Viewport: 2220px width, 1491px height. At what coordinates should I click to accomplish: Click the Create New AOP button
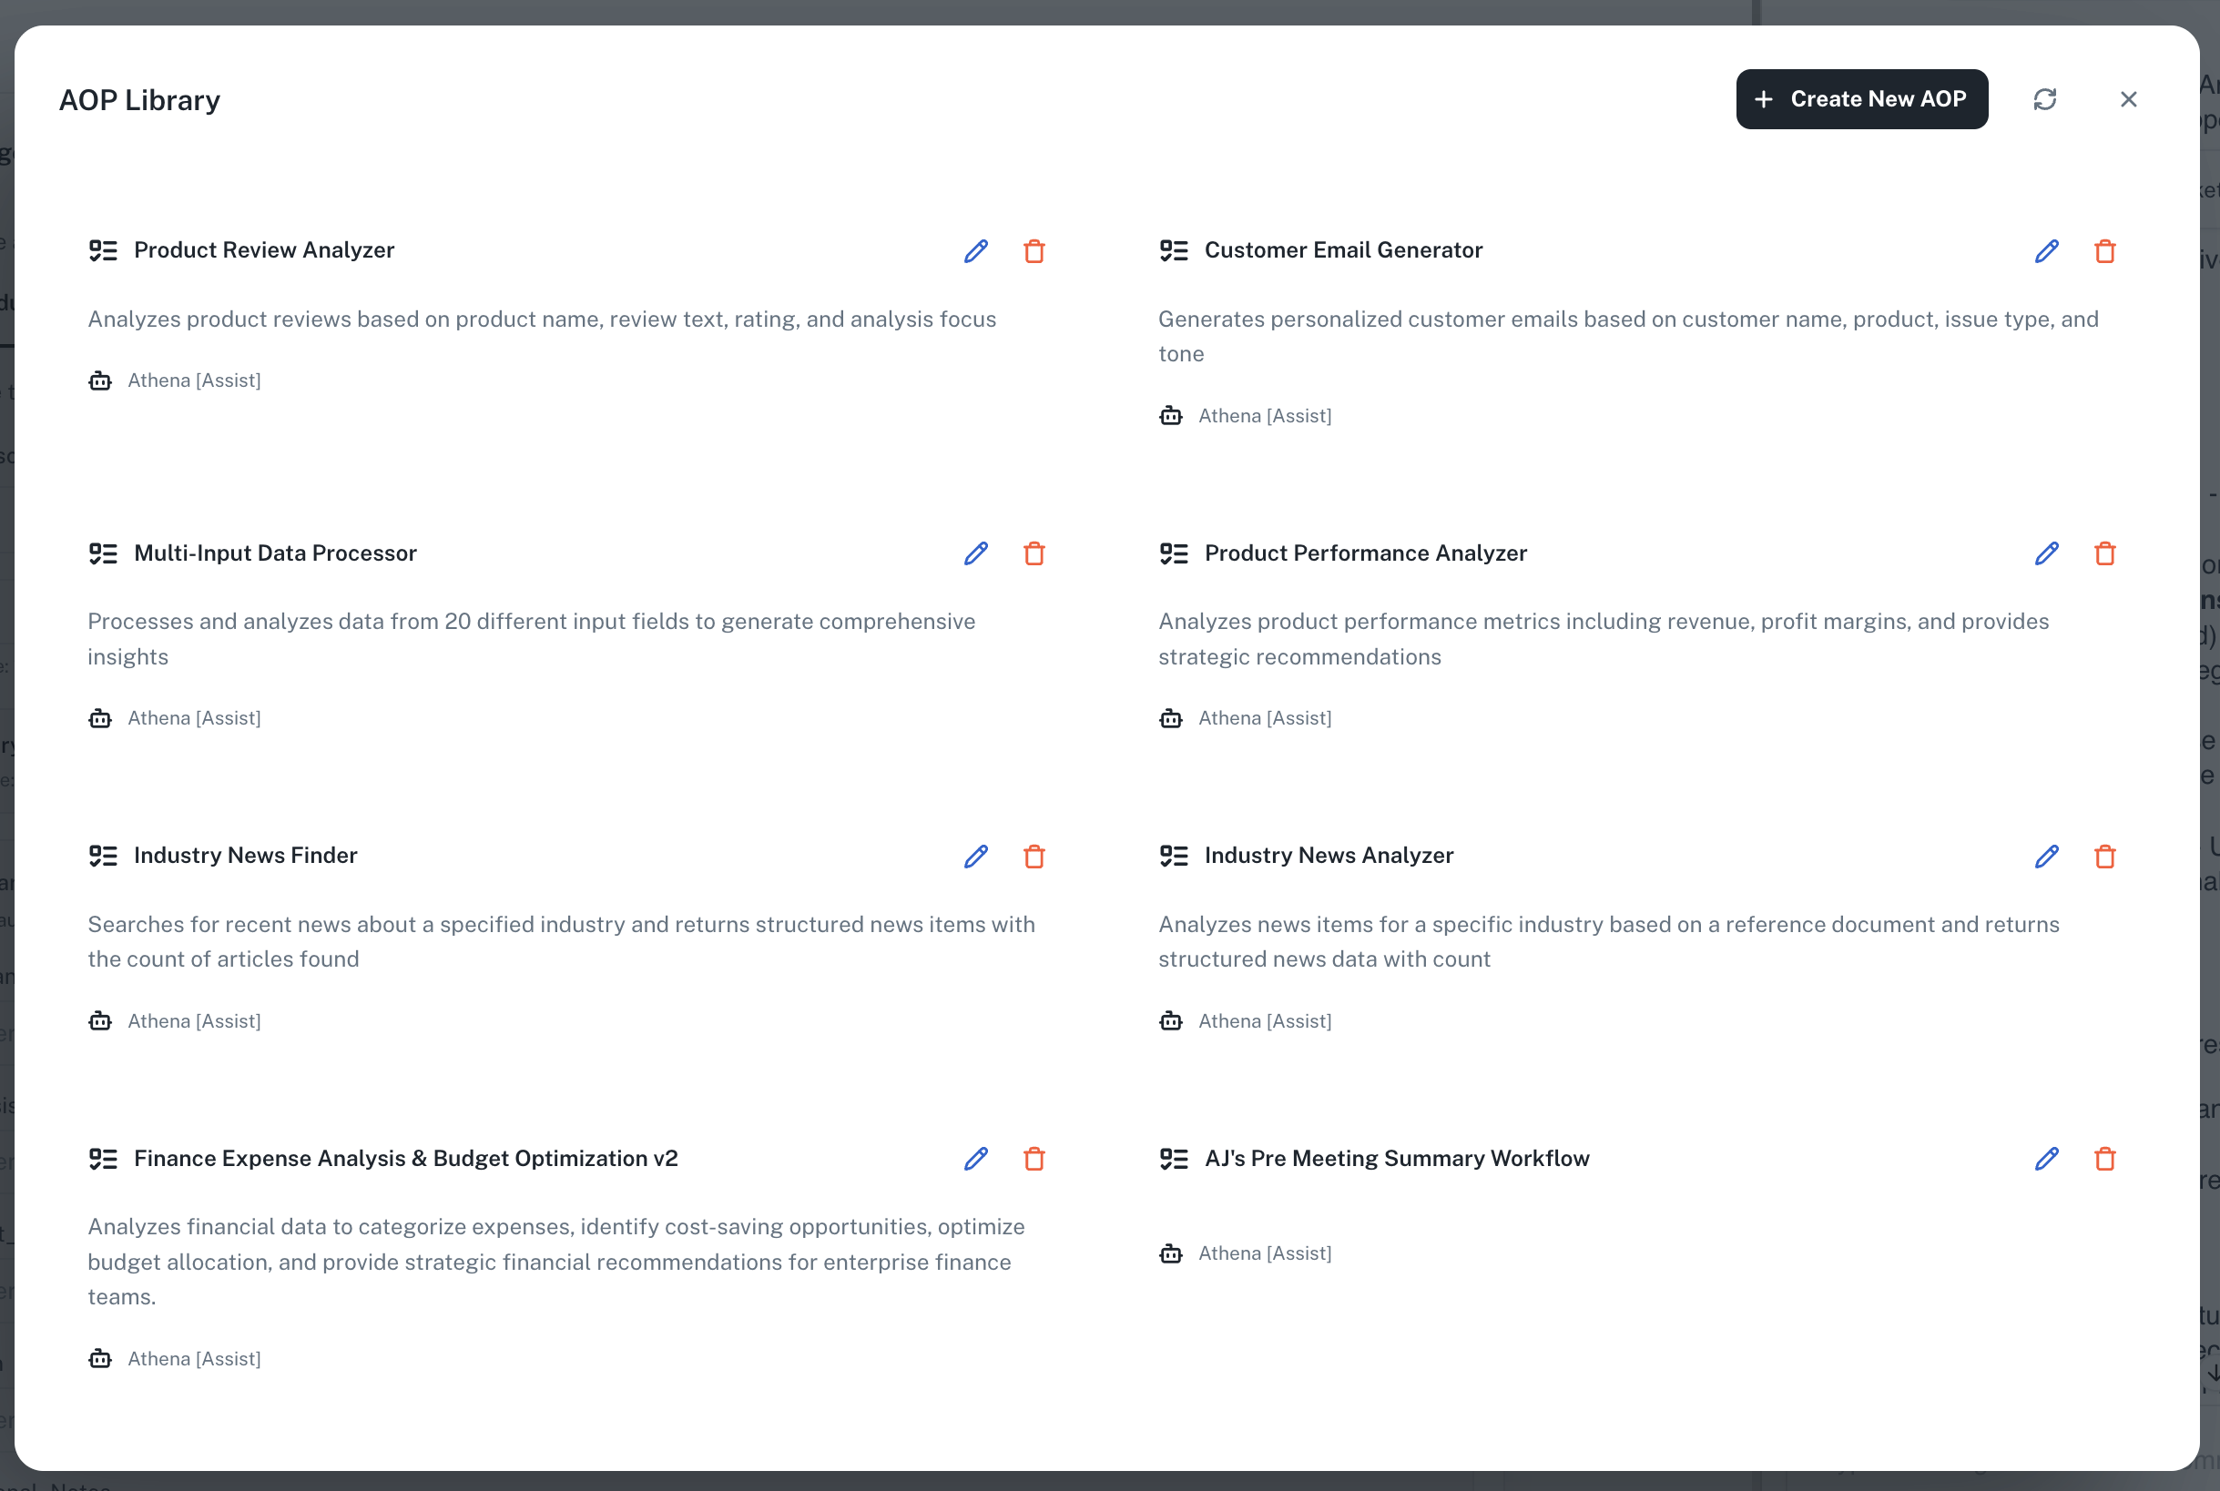[x=1860, y=99]
